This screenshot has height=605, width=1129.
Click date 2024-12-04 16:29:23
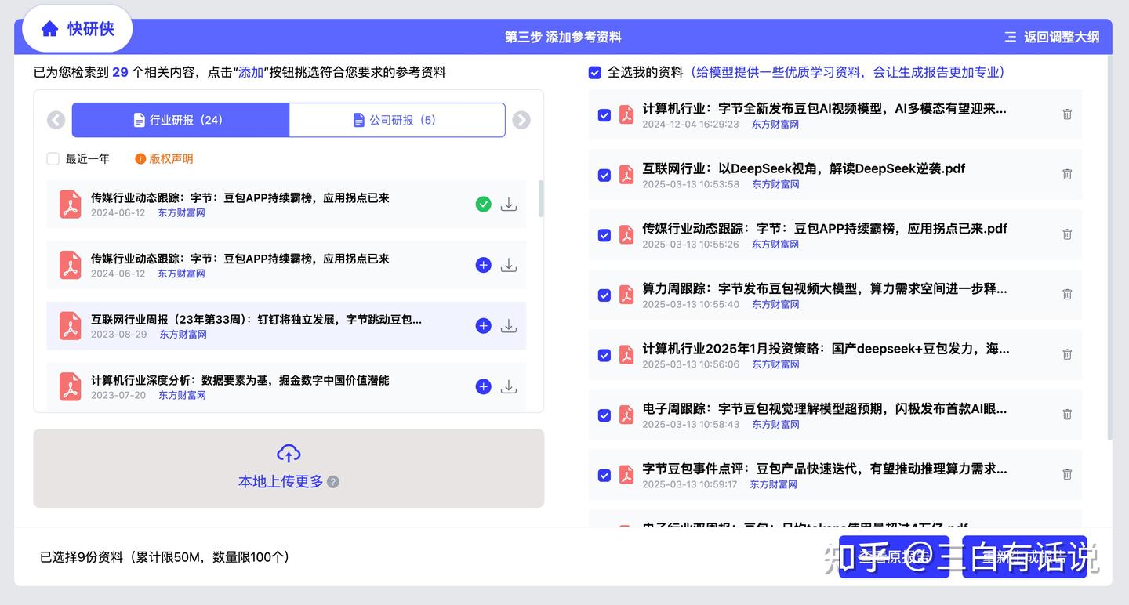pos(691,125)
